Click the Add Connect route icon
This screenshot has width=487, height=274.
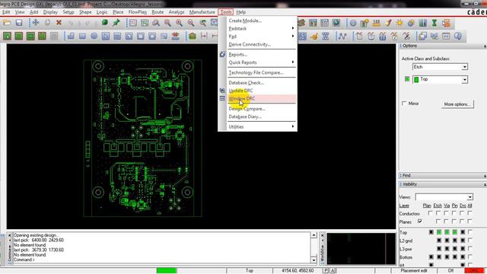point(342,36)
